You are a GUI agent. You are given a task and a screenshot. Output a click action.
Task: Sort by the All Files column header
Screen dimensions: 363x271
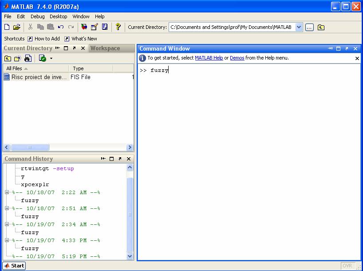tap(36, 68)
